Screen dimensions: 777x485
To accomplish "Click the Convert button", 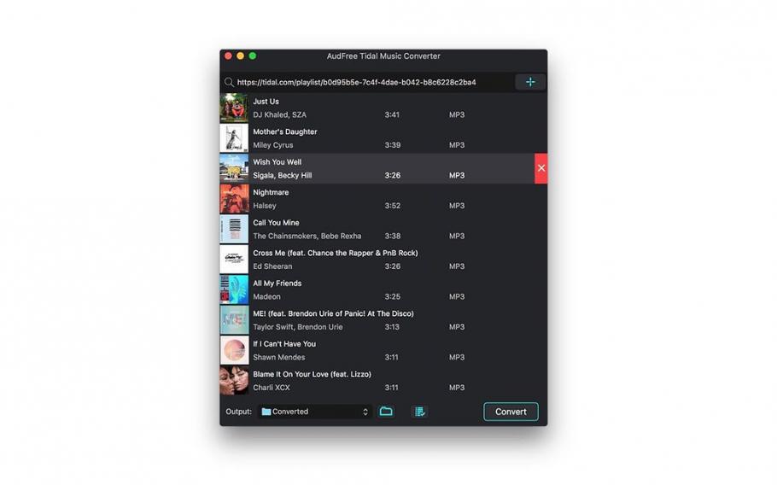I will click(511, 412).
